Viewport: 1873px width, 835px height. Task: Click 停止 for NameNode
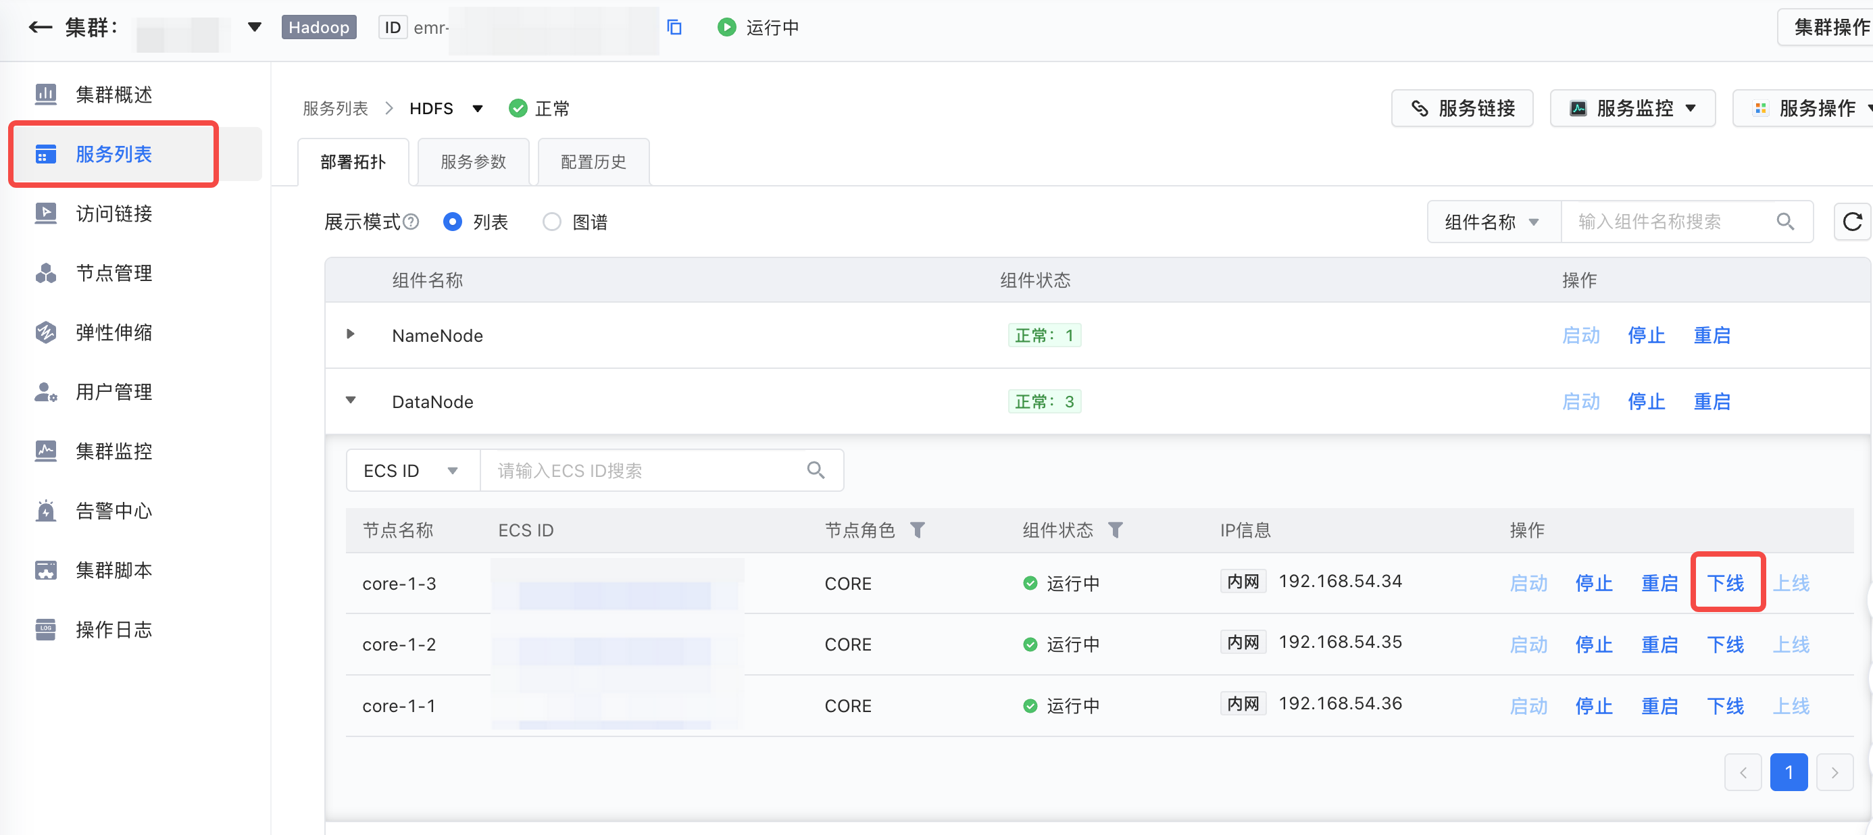[1646, 336]
